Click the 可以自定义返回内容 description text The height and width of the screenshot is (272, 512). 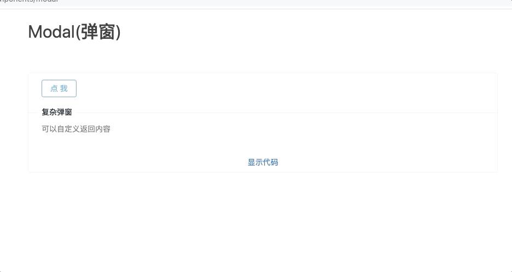tap(76, 129)
